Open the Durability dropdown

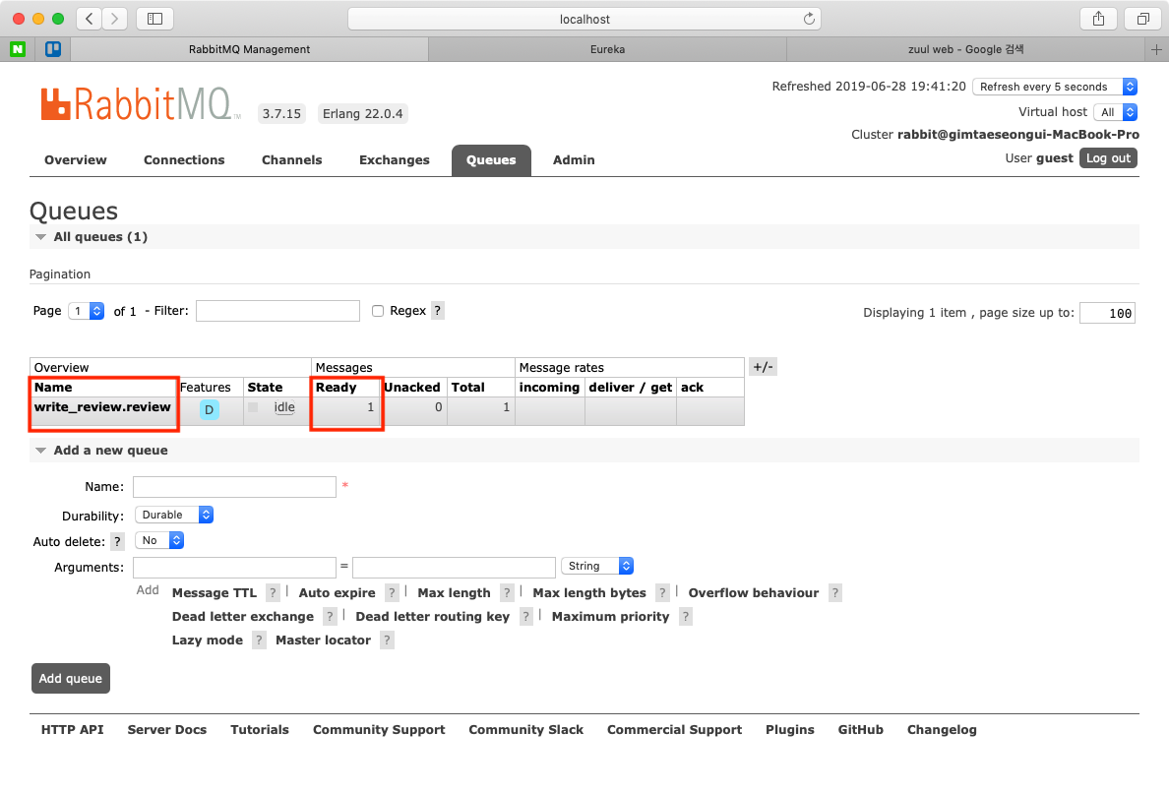tap(174, 515)
